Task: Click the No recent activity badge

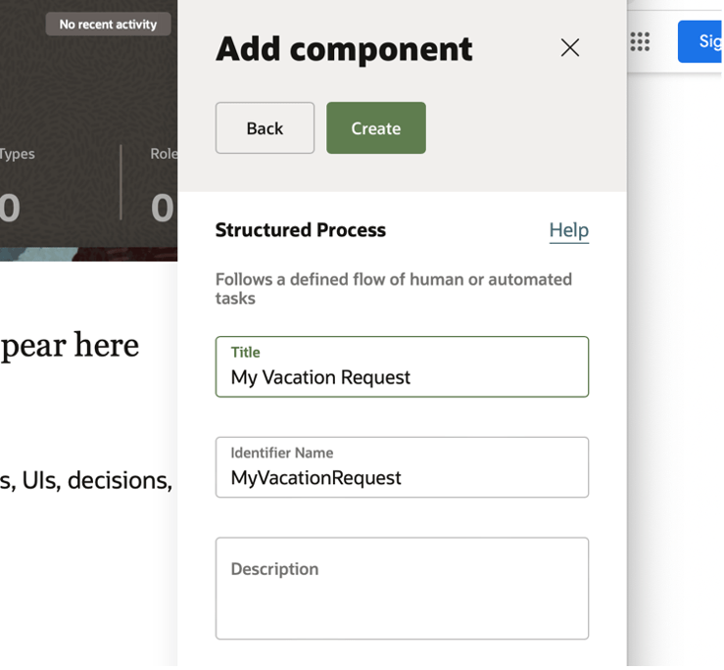Action: (108, 24)
